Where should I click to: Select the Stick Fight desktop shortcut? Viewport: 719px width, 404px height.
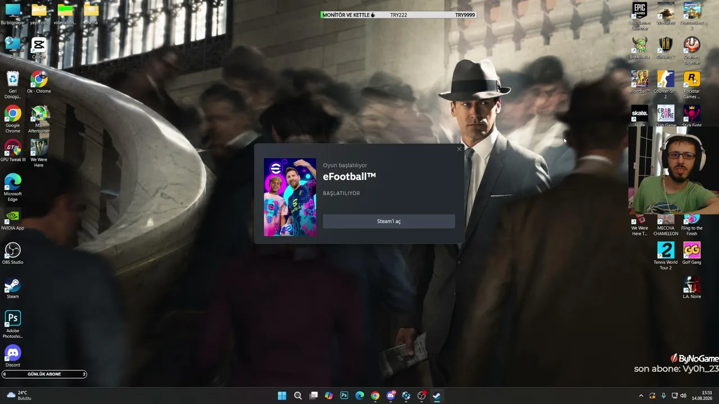(692, 116)
